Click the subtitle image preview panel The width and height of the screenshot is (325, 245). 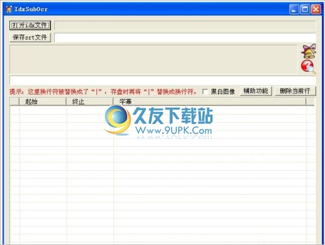tap(154, 59)
